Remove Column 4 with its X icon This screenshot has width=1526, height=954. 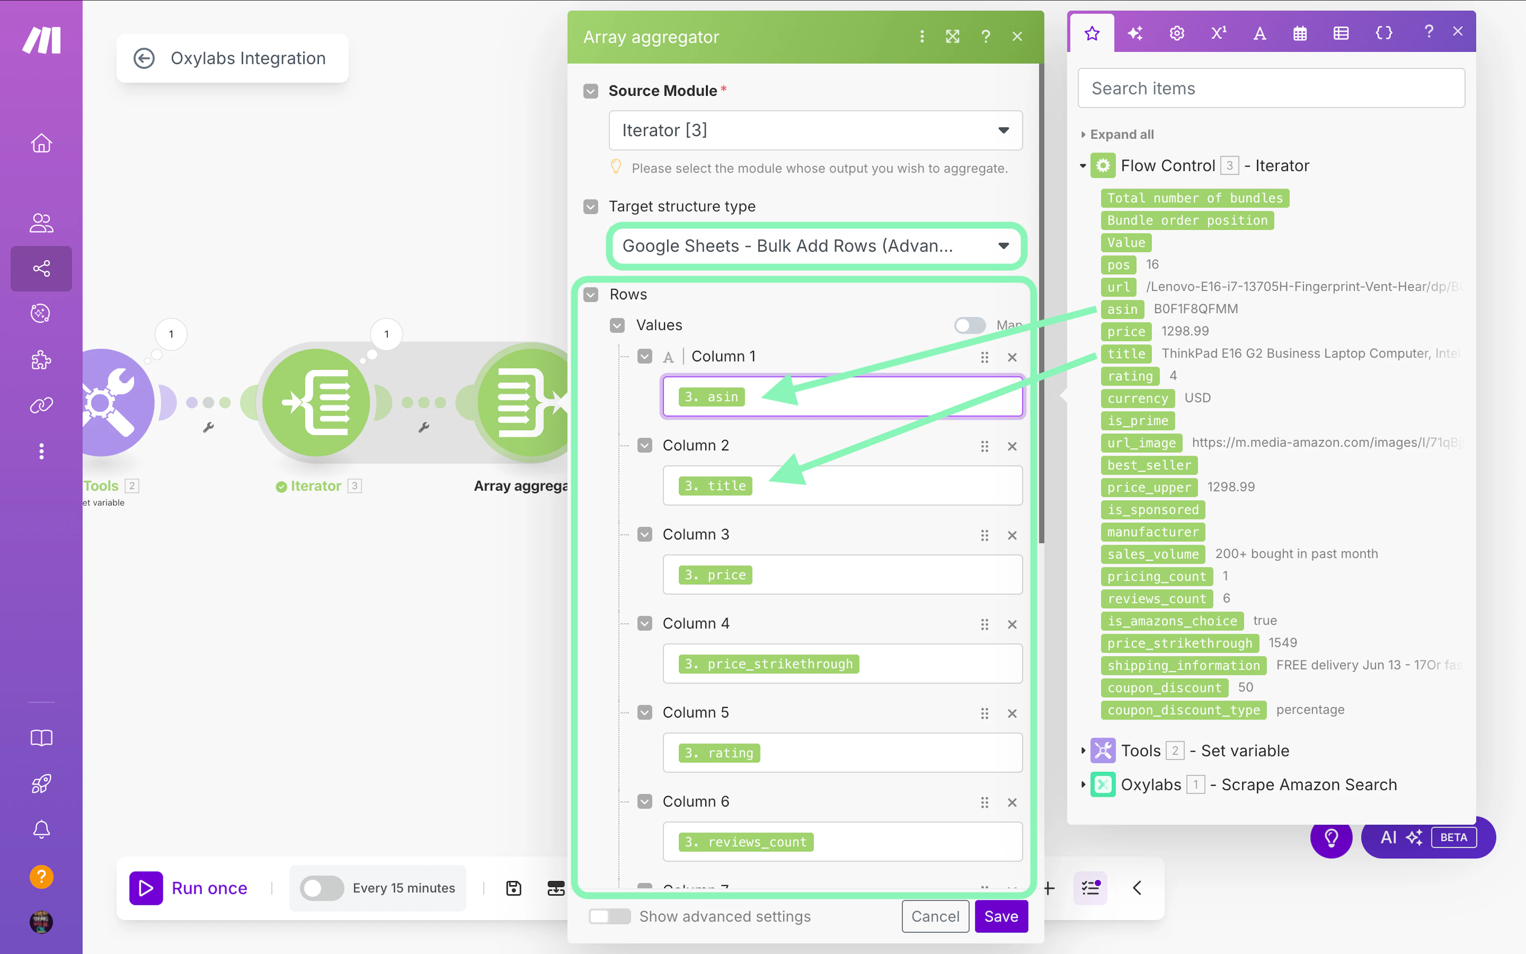(x=1012, y=624)
